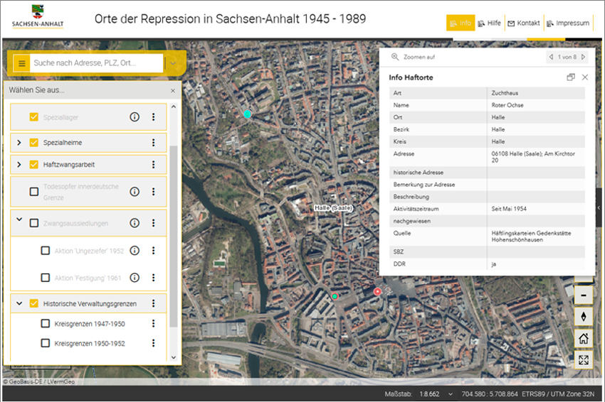
Task: Open the Maßstab scale dropdown
Action: (x=450, y=393)
